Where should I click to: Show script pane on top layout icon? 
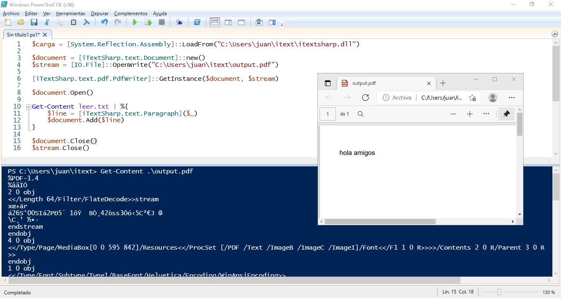click(215, 23)
